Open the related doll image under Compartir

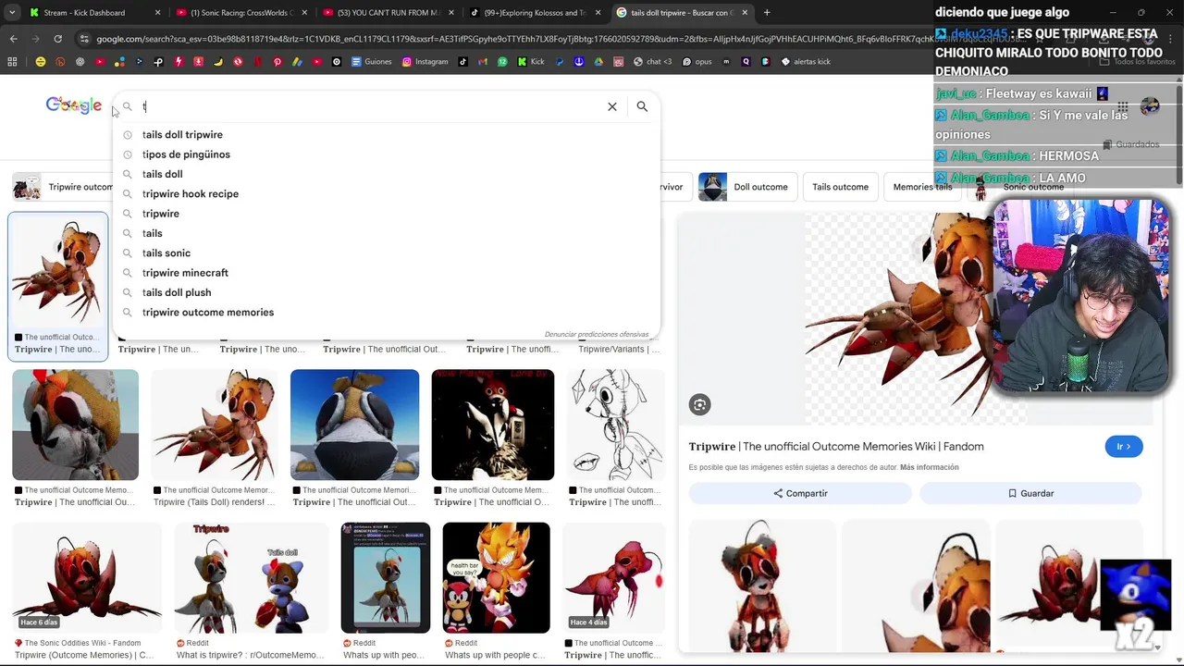(x=762, y=586)
